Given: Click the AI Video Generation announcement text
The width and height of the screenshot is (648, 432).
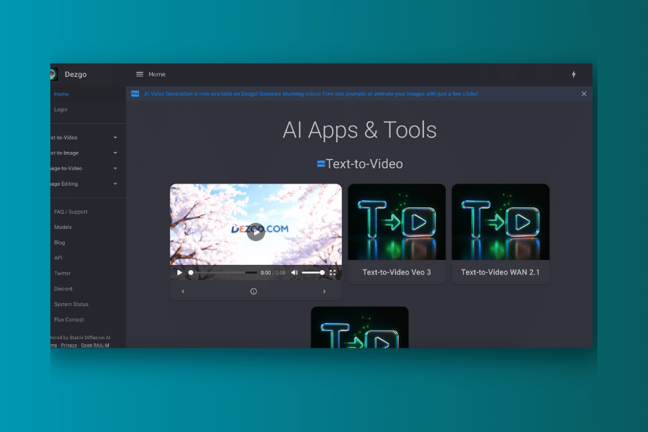Looking at the screenshot, I should coord(311,94).
